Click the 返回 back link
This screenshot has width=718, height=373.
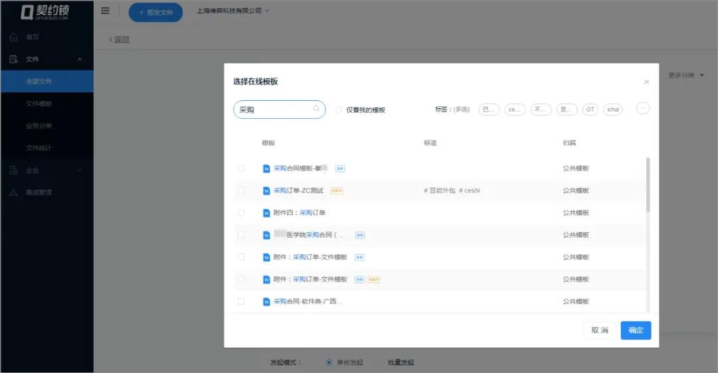coord(119,40)
